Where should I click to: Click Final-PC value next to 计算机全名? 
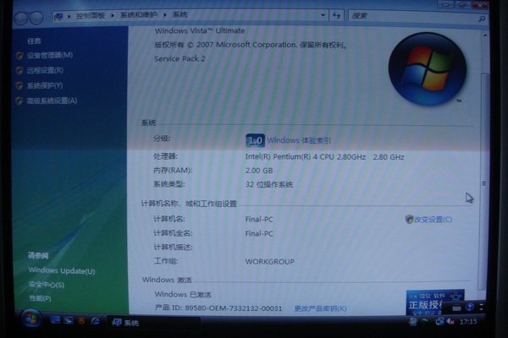pyautogui.click(x=259, y=233)
